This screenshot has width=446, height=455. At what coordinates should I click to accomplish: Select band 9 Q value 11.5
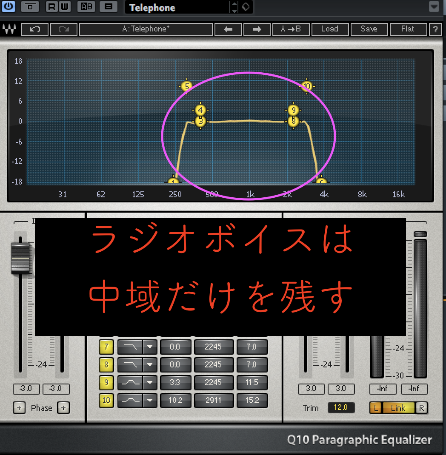[x=252, y=382]
